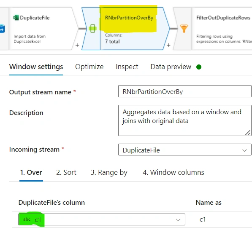Select the RNbrPartitionOverBy window node

[x=126, y=29]
